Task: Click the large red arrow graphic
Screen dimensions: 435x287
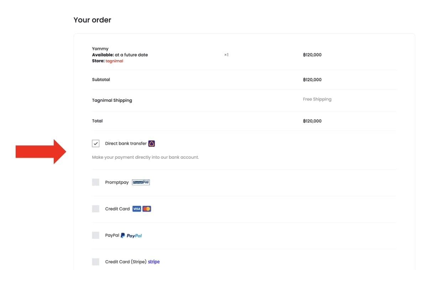Action: pyautogui.click(x=41, y=152)
